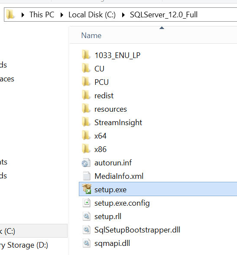Select the StreamInsight folder name
Viewport: 237px width, 255px height.
point(118,123)
